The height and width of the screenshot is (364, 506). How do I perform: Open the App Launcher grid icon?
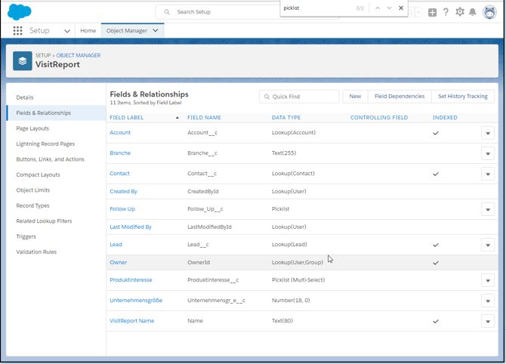click(18, 31)
